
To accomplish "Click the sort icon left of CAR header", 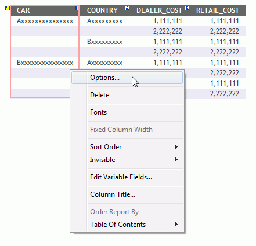I will [x=8, y=8].
